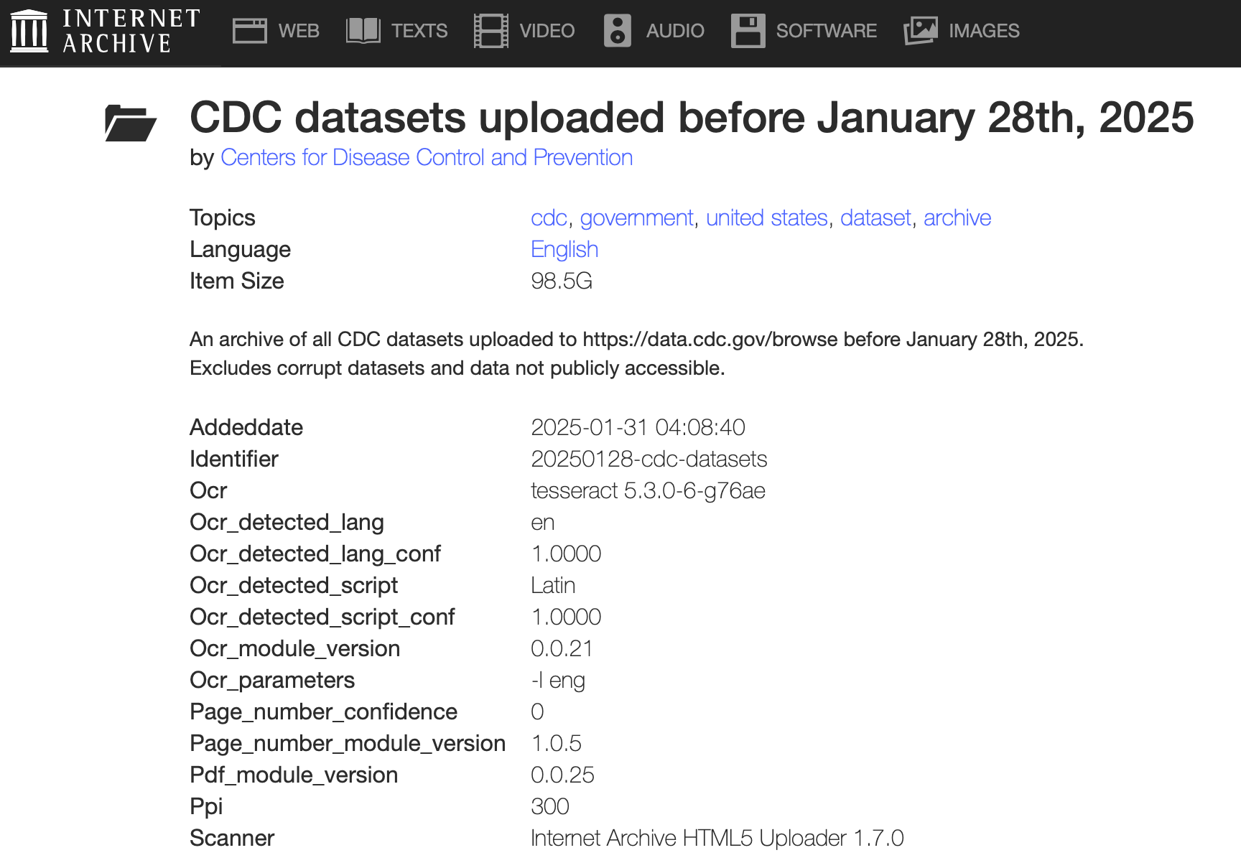The width and height of the screenshot is (1241, 863).
Task: Open the WEB menu item
Action: click(299, 31)
